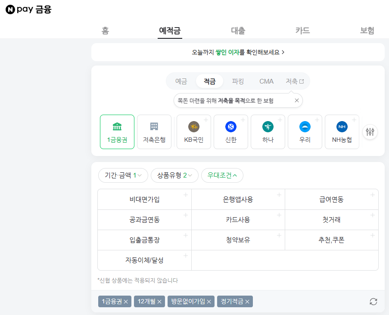This screenshot has height=315, width=389.
Task: Click the refresh filters icon
Action: coord(373,301)
